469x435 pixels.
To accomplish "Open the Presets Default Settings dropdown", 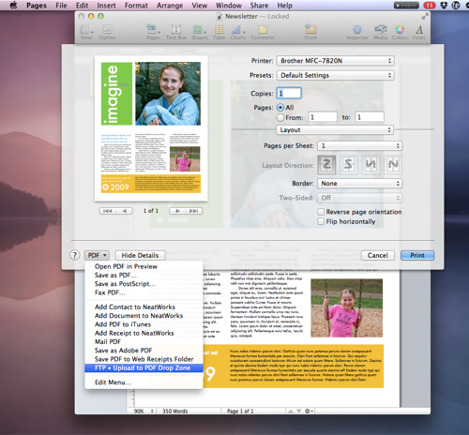I will pos(335,75).
